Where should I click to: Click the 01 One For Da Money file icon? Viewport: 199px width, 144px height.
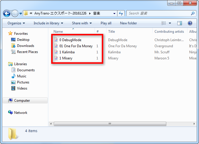coord(56,46)
